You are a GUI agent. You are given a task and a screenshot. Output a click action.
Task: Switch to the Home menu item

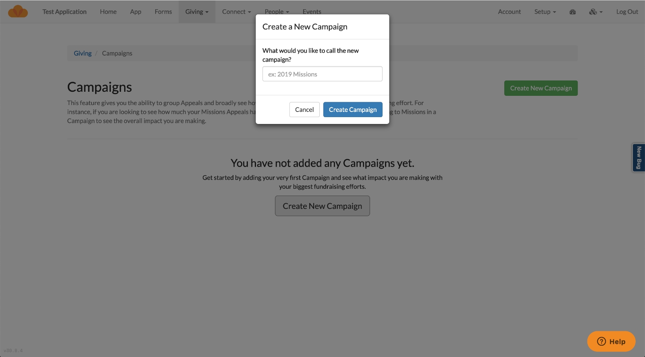tap(108, 11)
